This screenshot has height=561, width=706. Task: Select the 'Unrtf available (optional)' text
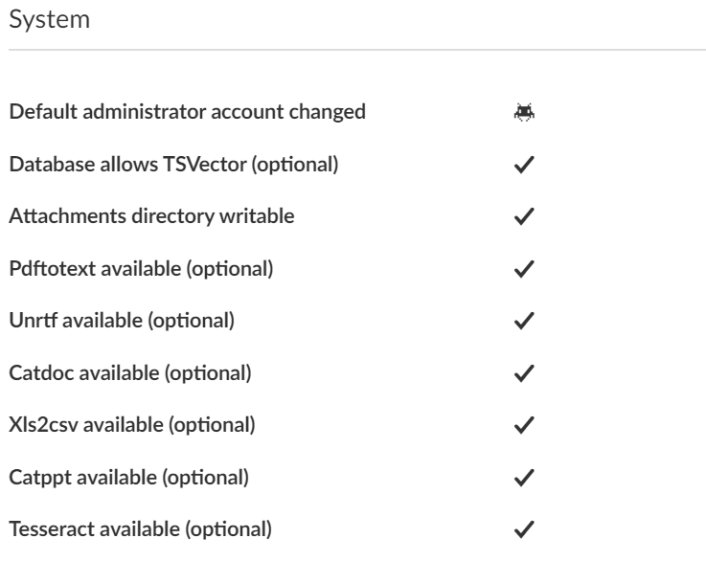[x=122, y=321]
